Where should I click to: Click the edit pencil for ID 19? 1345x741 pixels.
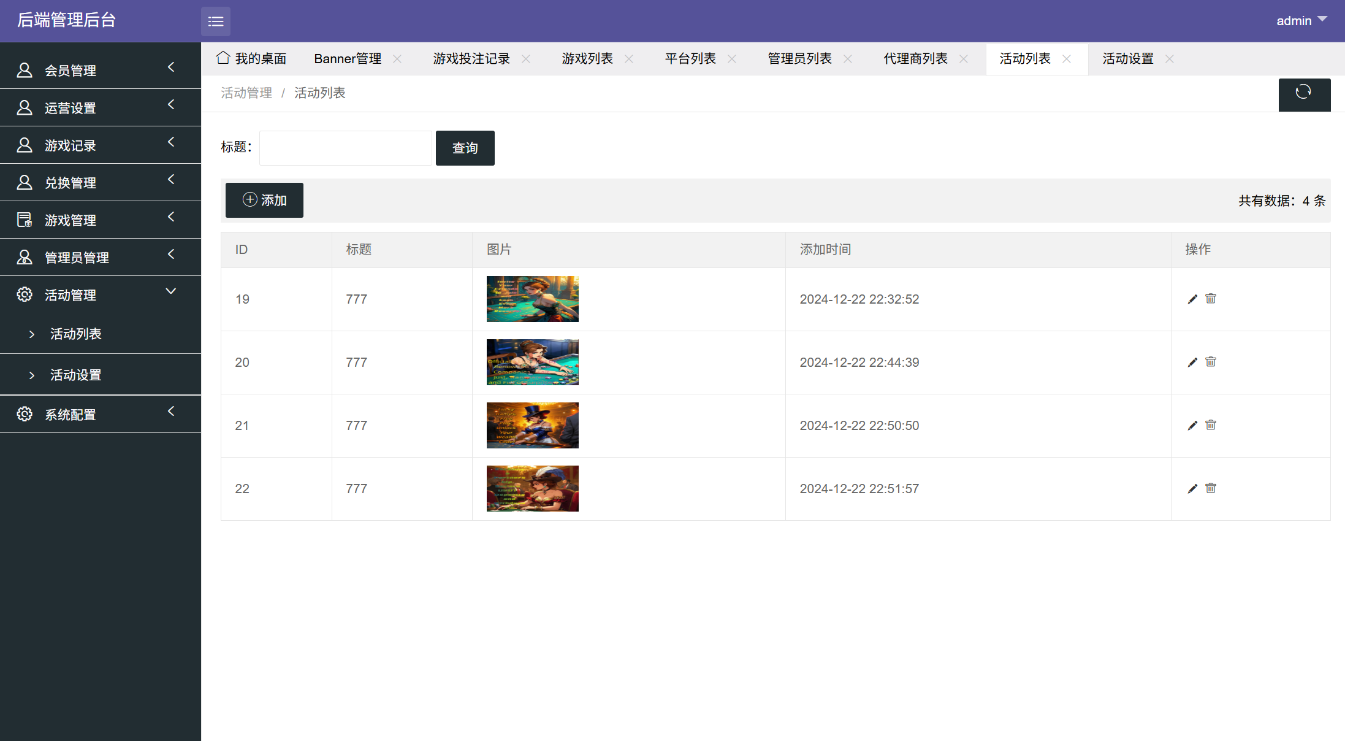pyautogui.click(x=1192, y=299)
